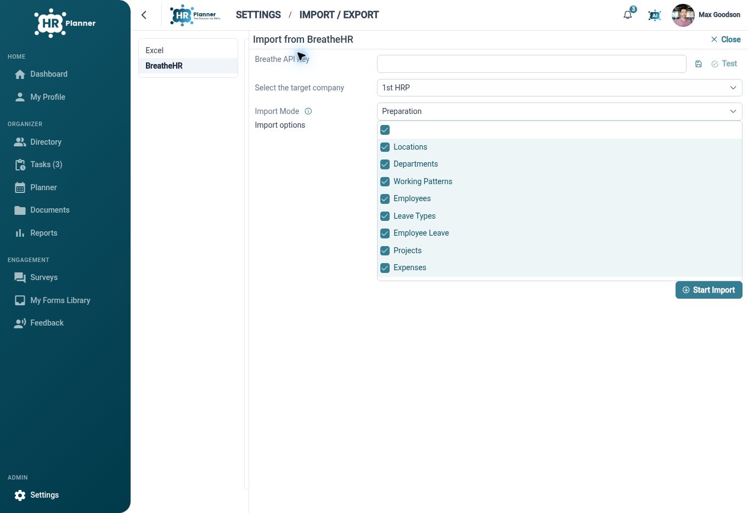748x513 pixels.
Task: Uncheck the Working Patterns checkbox
Action: [x=385, y=181]
